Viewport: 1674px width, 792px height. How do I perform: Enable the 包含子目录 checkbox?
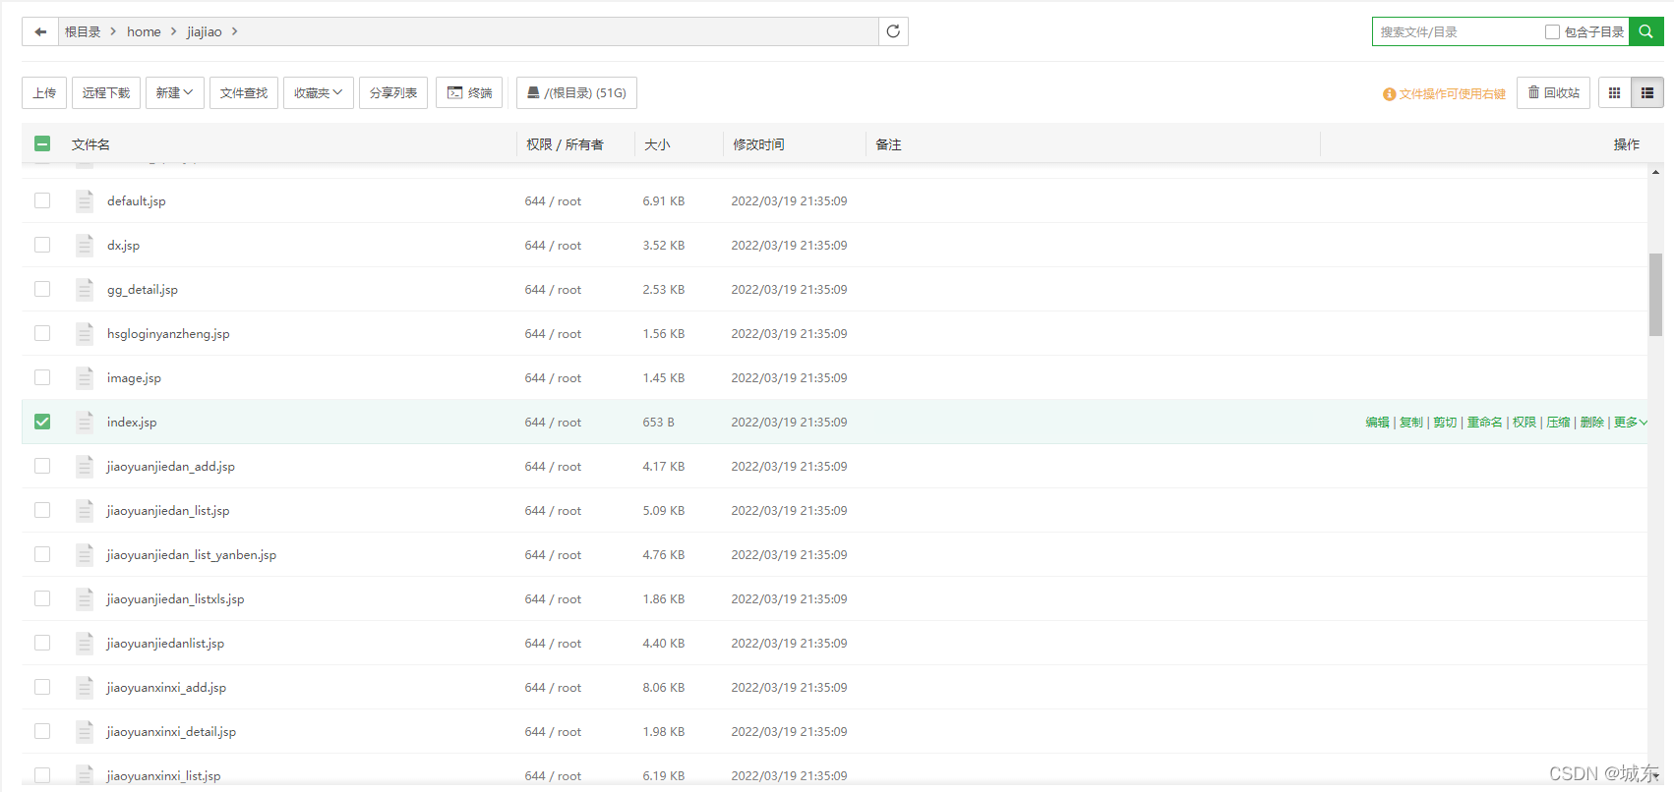point(1552,31)
